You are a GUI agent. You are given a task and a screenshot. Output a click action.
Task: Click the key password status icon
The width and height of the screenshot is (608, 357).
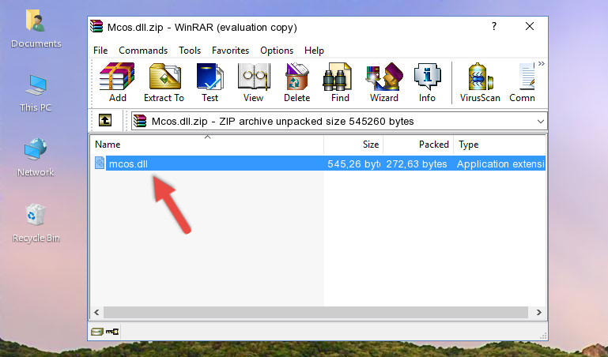tap(112, 332)
